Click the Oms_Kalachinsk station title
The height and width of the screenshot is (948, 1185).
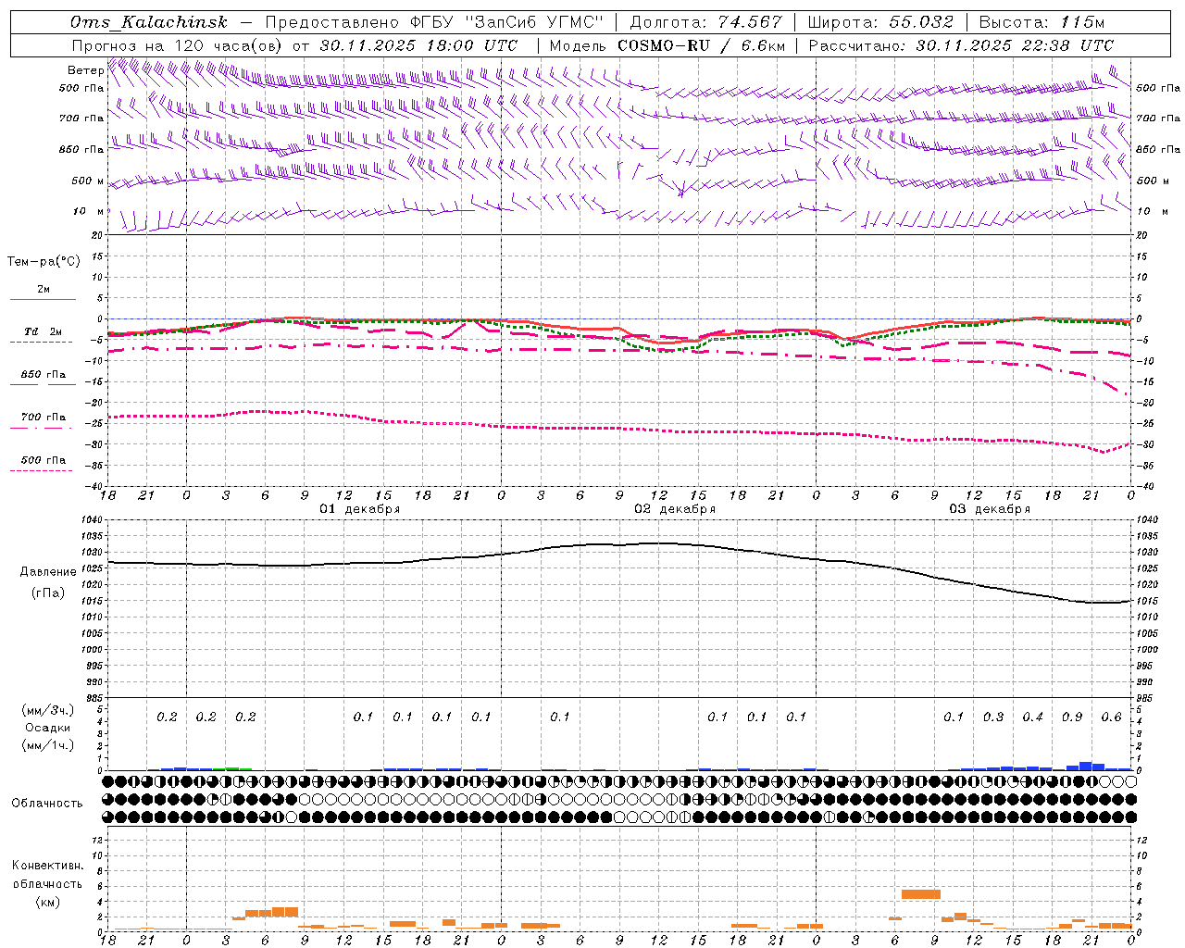click(x=148, y=22)
